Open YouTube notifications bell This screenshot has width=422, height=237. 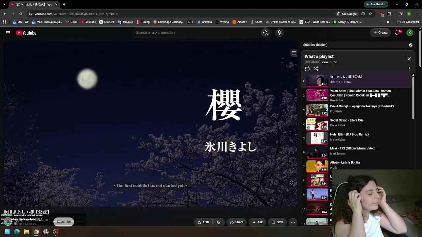click(398, 33)
